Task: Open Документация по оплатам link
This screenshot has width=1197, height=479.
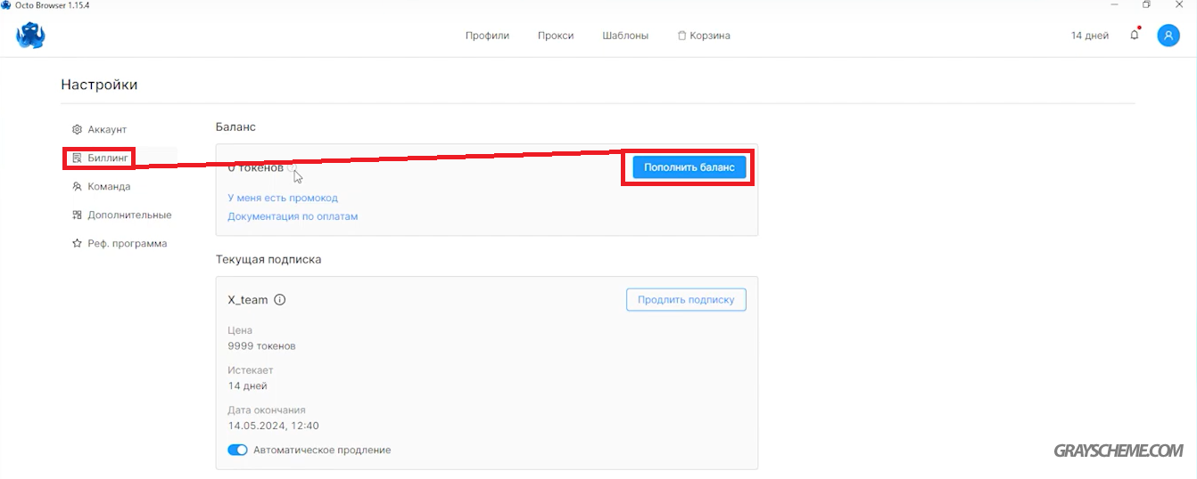Action: tap(293, 216)
